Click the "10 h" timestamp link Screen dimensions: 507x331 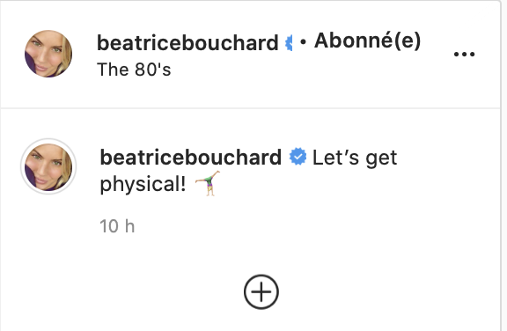click(117, 226)
